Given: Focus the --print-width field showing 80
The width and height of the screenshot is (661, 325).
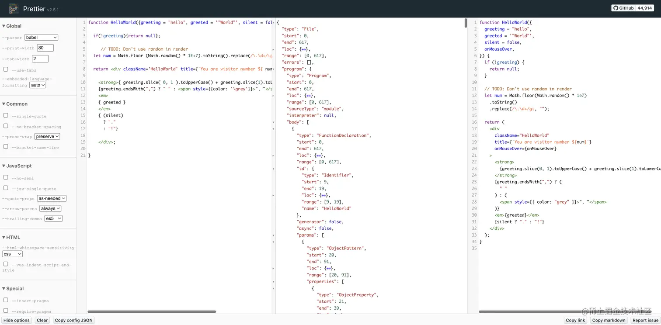Looking at the screenshot, I should [45, 48].
